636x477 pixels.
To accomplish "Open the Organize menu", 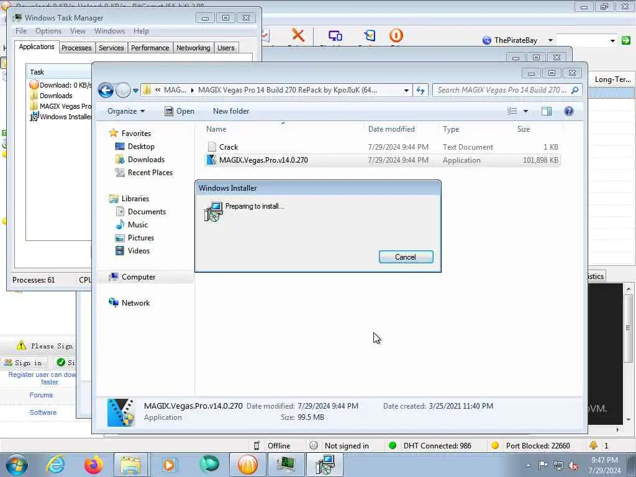I will tap(126, 111).
